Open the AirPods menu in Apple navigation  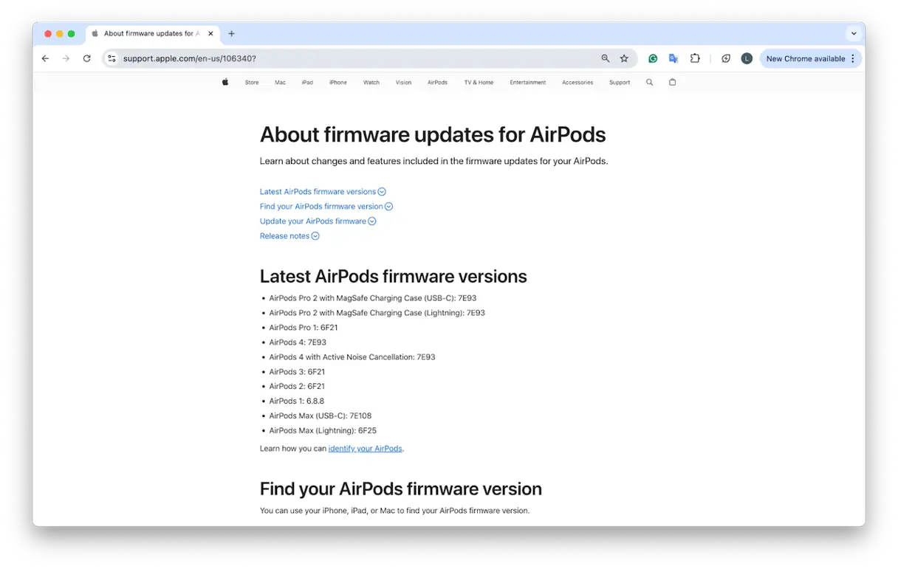pyautogui.click(x=437, y=83)
